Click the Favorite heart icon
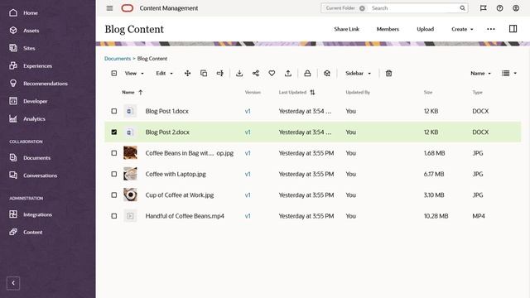 (x=272, y=74)
